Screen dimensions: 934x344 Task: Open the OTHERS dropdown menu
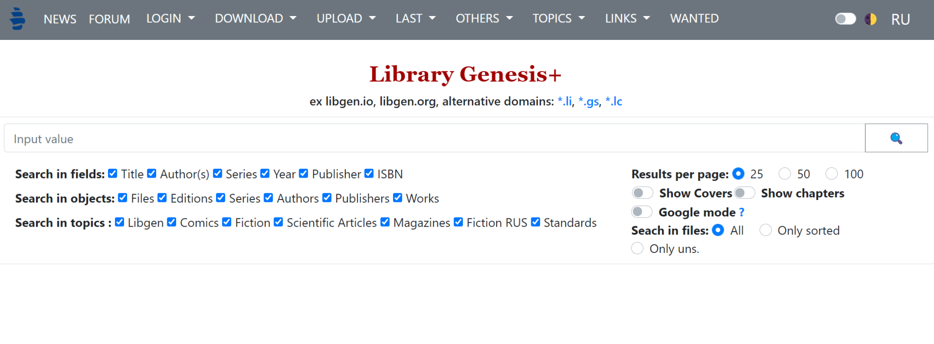[485, 18]
